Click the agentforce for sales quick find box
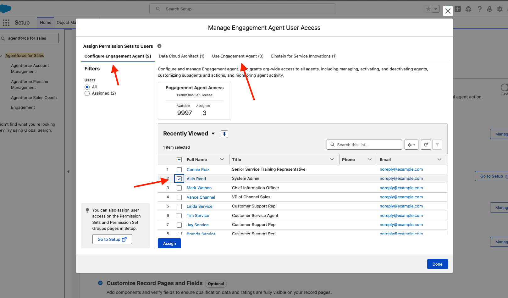This screenshot has width=508, height=298. [x=30, y=38]
